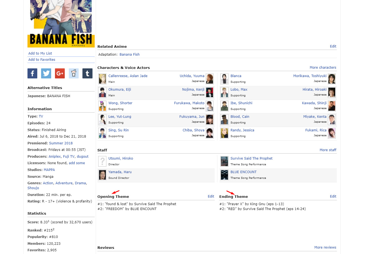Click 'add some' next to Licensors
The height and width of the screenshot is (254, 373).
(77, 163)
